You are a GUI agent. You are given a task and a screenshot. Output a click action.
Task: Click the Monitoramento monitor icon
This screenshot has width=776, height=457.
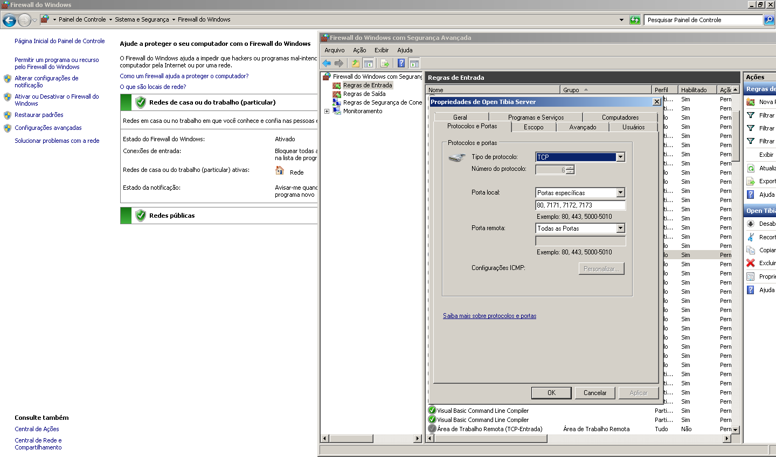point(337,111)
